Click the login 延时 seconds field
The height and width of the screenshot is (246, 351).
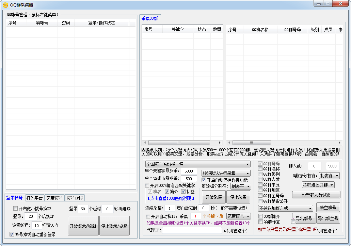(107, 209)
